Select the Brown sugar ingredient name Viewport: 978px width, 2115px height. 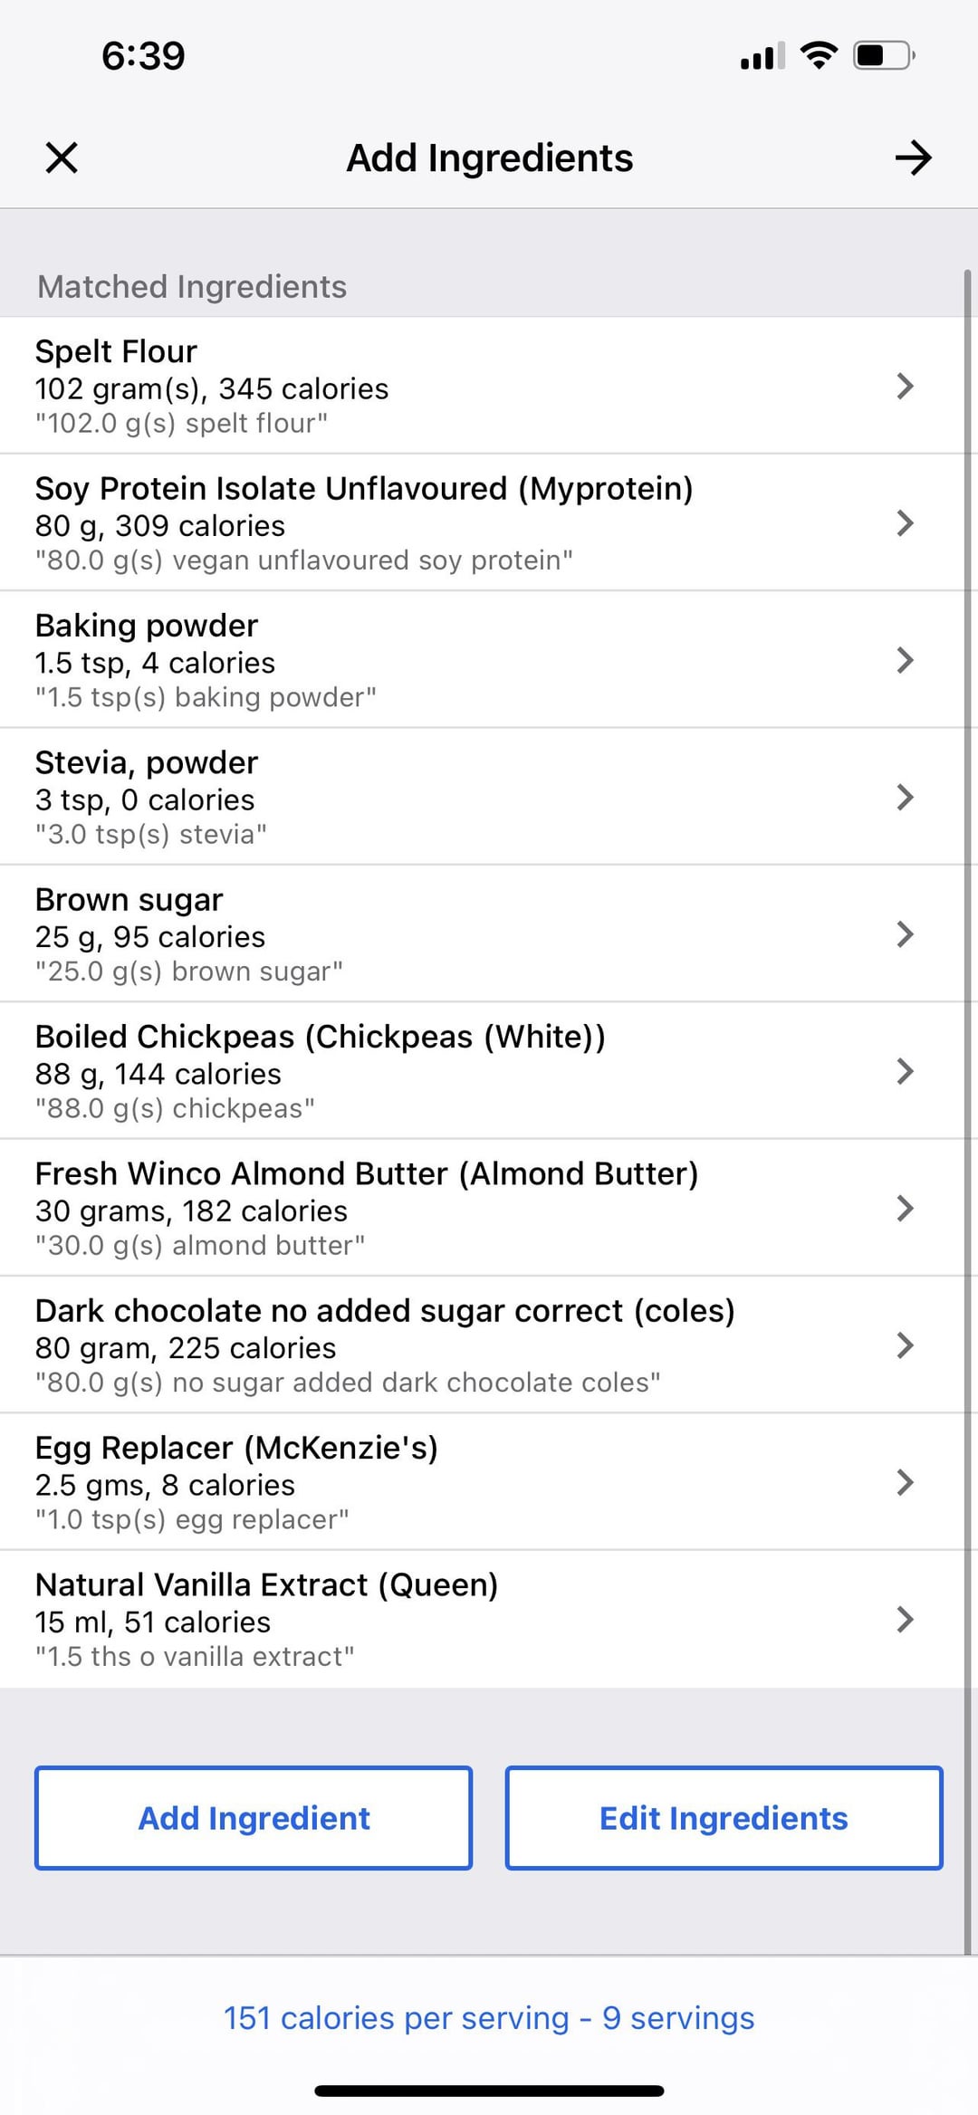point(129,900)
